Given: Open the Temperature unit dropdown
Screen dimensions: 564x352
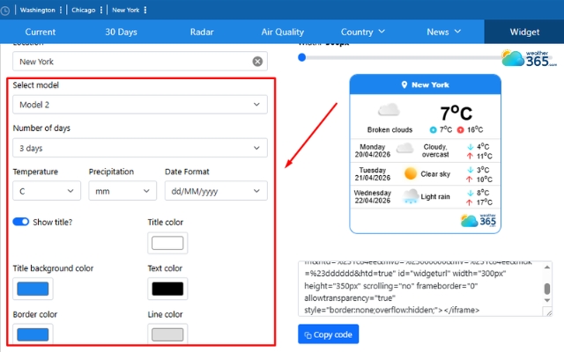Looking at the screenshot, I should 47,190.
